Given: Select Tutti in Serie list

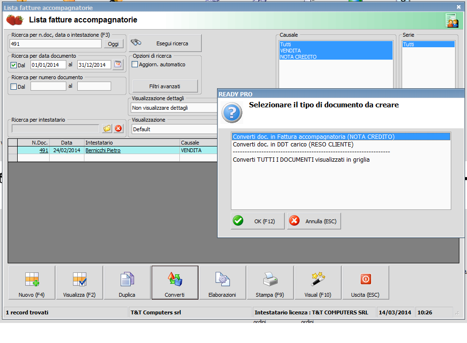Looking at the screenshot, I should [x=428, y=44].
